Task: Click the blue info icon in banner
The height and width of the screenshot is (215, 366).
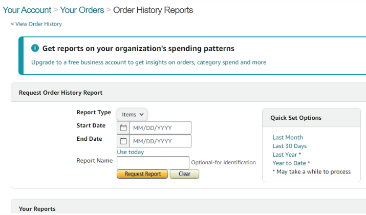Action: click(x=35, y=48)
